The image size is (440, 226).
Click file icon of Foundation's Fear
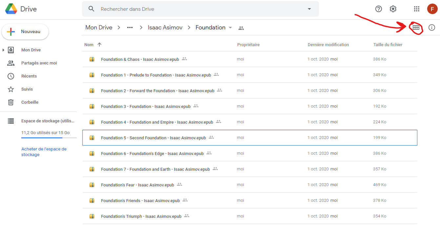(92, 185)
